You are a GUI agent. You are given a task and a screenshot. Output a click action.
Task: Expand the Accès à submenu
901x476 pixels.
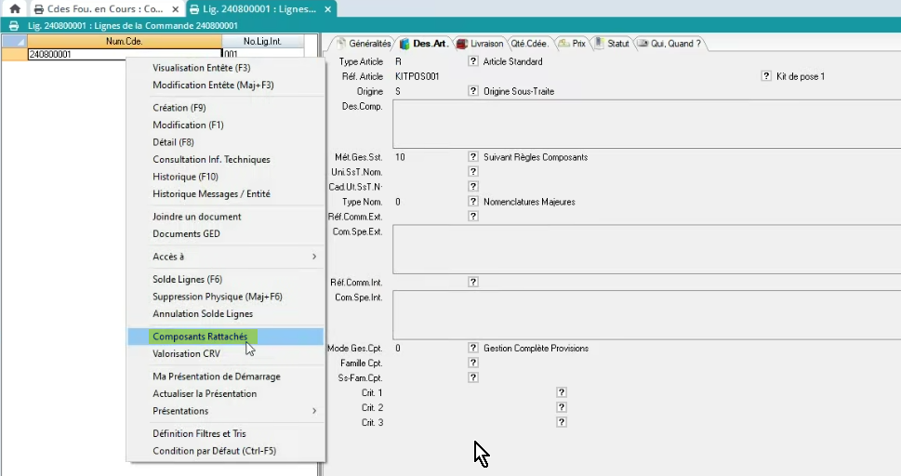point(232,257)
